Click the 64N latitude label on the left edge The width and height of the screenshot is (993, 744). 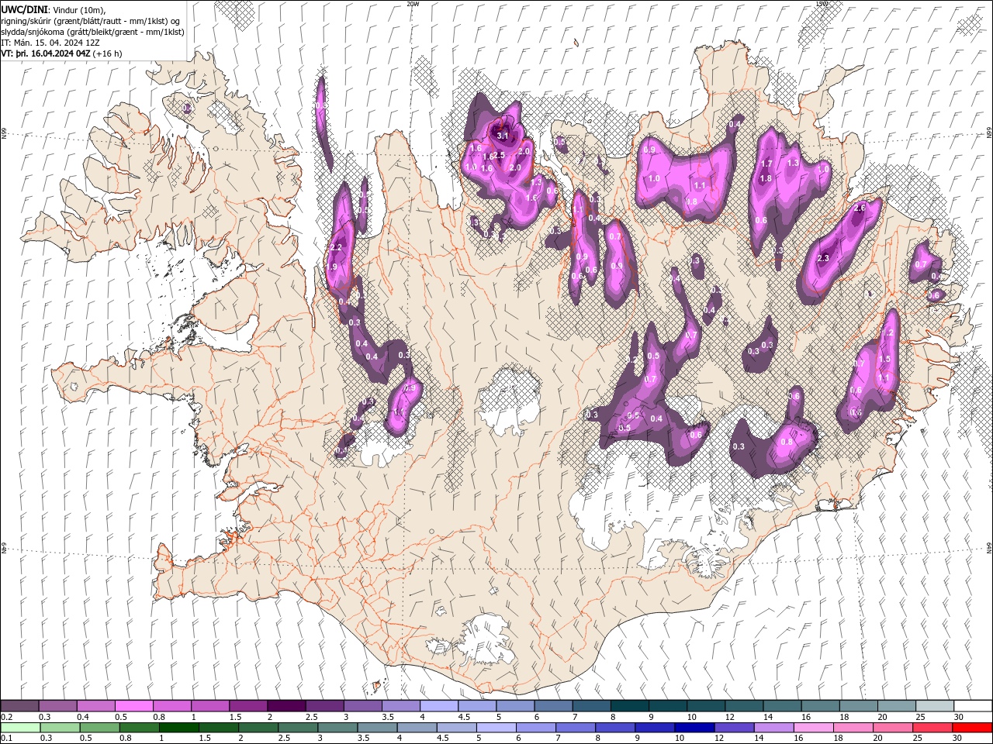click(x=4, y=548)
